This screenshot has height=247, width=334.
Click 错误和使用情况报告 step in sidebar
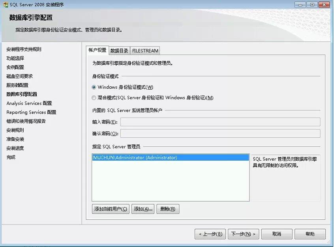[26, 121]
